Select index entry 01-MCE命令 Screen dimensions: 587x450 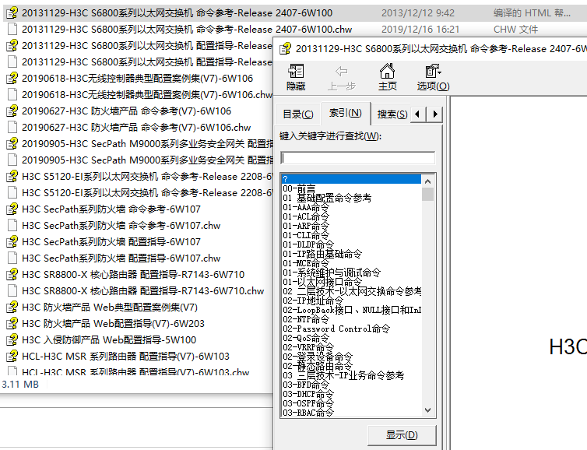(x=306, y=263)
